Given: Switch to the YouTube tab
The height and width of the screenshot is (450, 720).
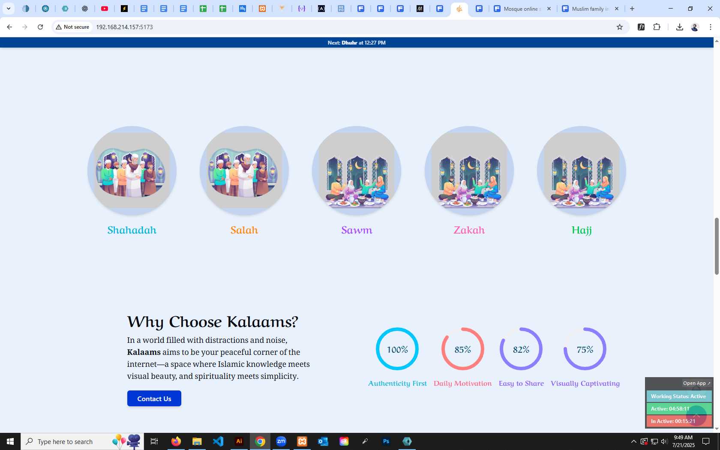Looking at the screenshot, I should coord(105,9).
